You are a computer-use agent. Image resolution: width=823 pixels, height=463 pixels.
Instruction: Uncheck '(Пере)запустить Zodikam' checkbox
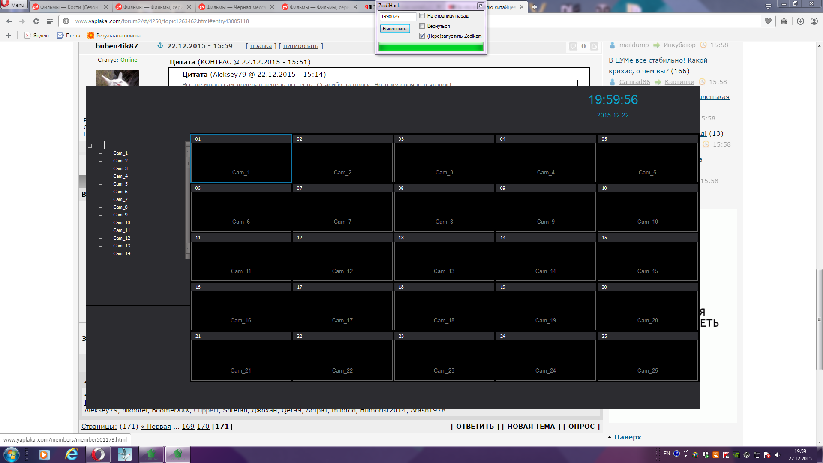(x=422, y=36)
